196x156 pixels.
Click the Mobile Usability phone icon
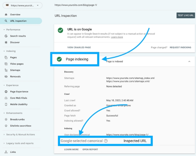[x=6, y=104]
